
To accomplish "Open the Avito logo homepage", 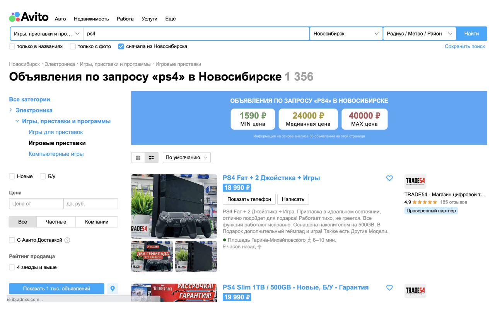I will (x=29, y=17).
